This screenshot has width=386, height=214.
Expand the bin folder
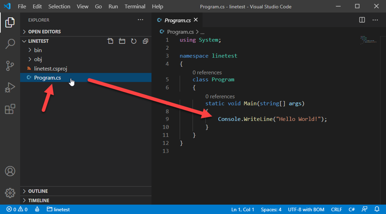click(x=38, y=50)
